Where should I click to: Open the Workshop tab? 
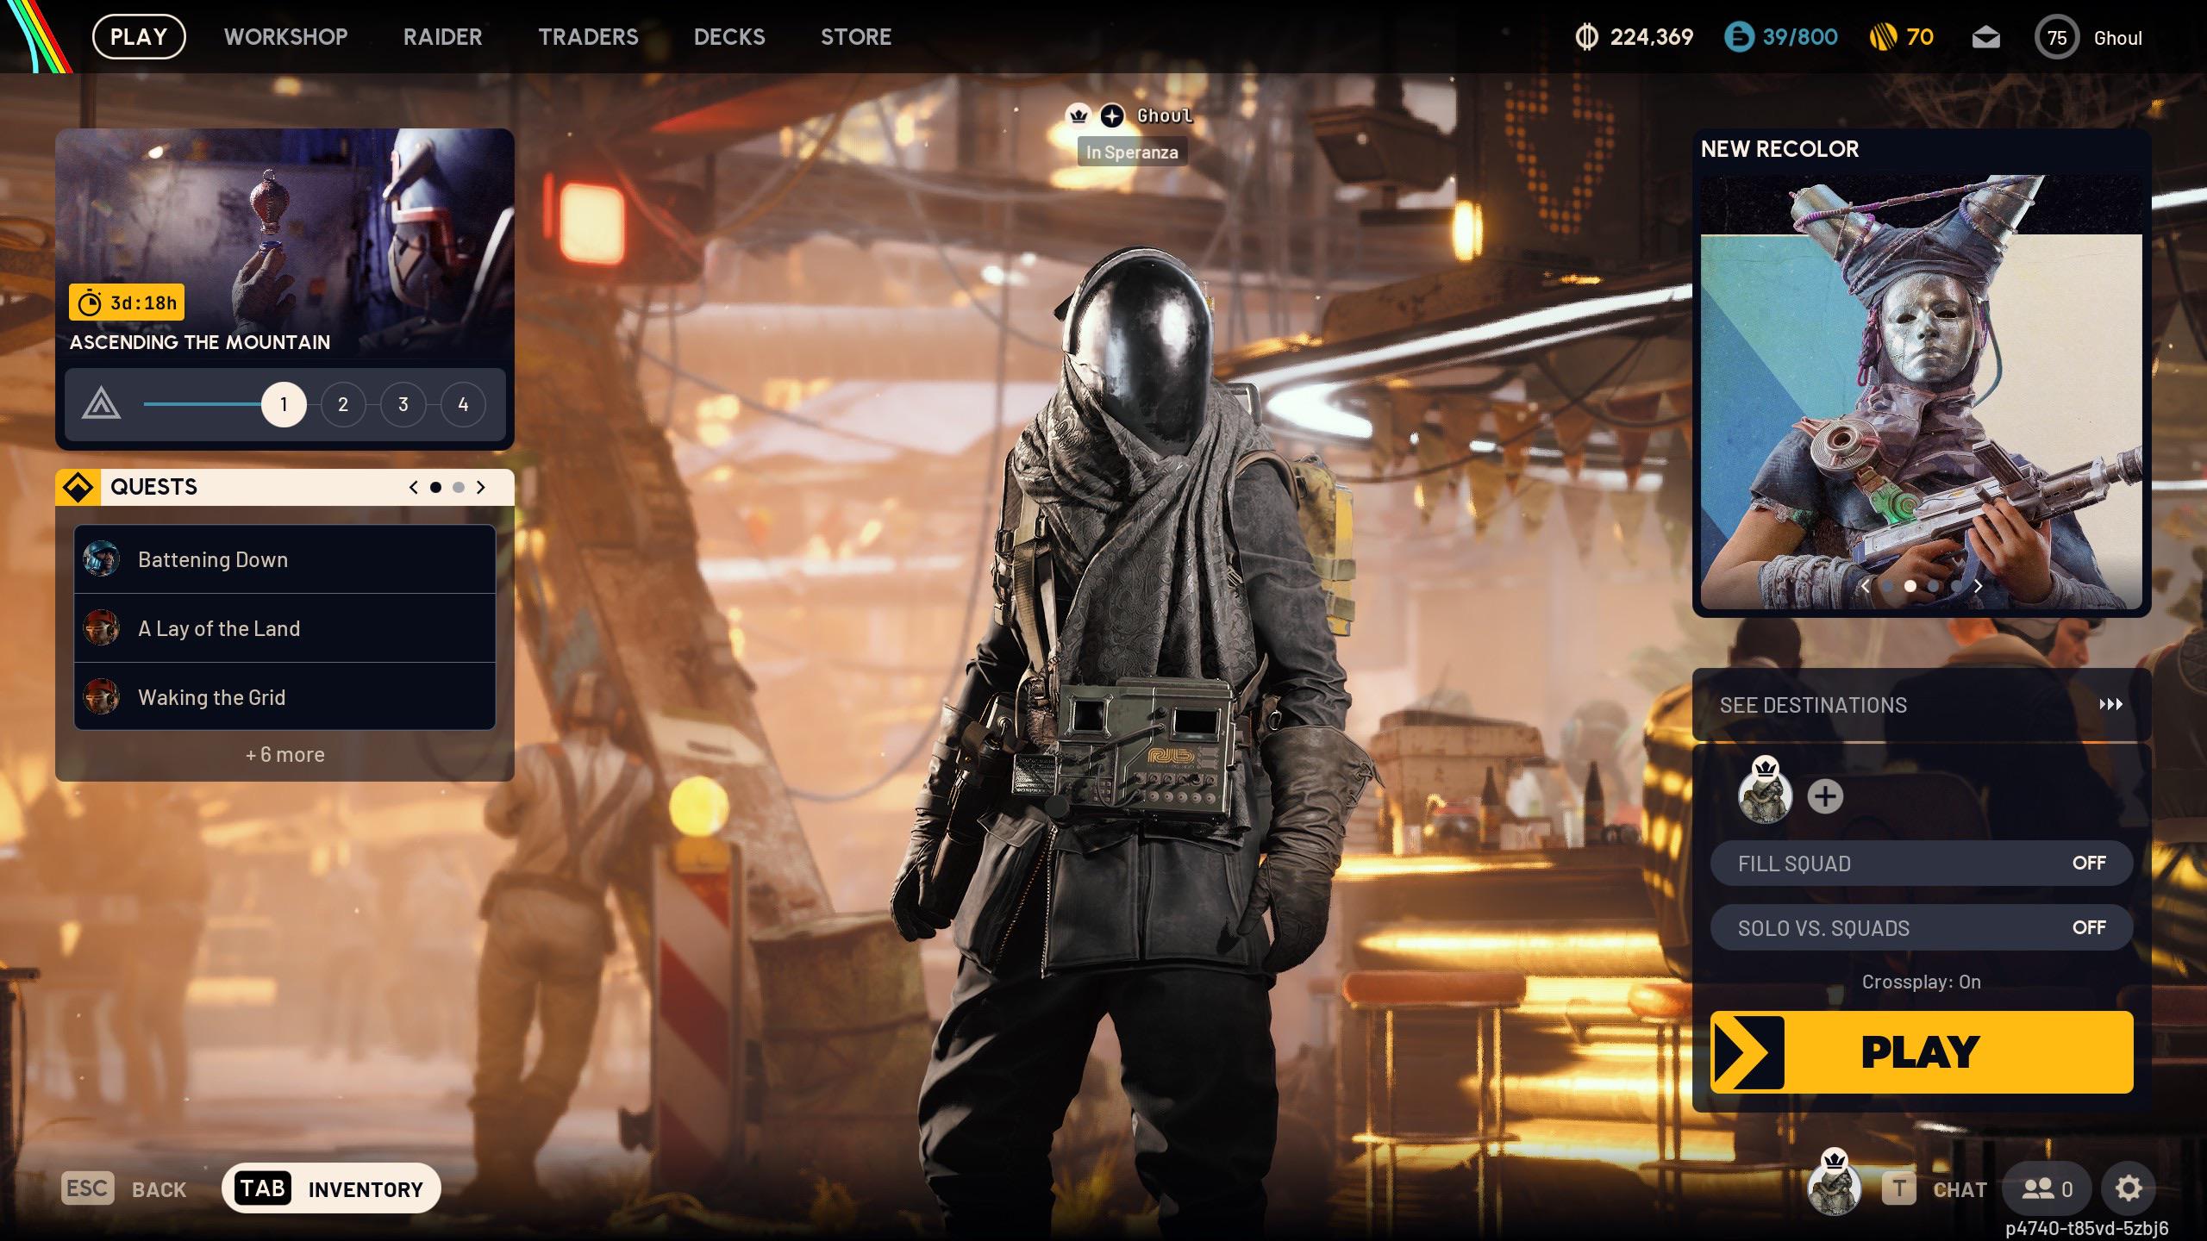pyautogui.click(x=286, y=37)
